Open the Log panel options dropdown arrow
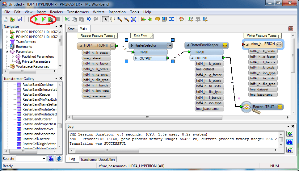 point(288,127)
